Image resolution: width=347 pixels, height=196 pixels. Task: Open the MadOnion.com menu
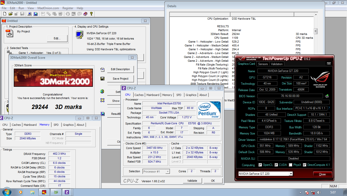[48, 8]
